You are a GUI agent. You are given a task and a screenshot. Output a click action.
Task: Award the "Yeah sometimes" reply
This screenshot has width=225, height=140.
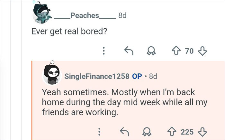[147, 132]
